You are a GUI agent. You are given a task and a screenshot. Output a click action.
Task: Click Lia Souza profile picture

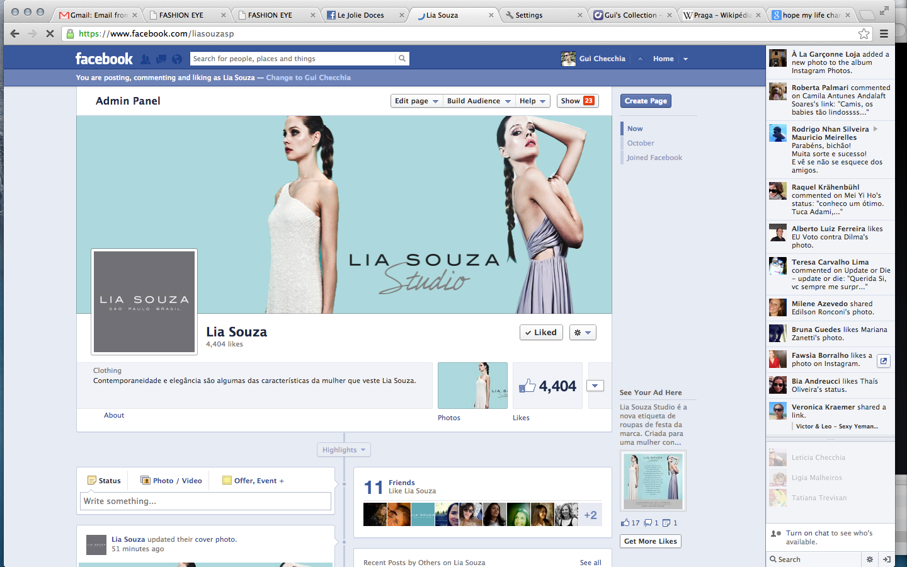pos(144,302)
